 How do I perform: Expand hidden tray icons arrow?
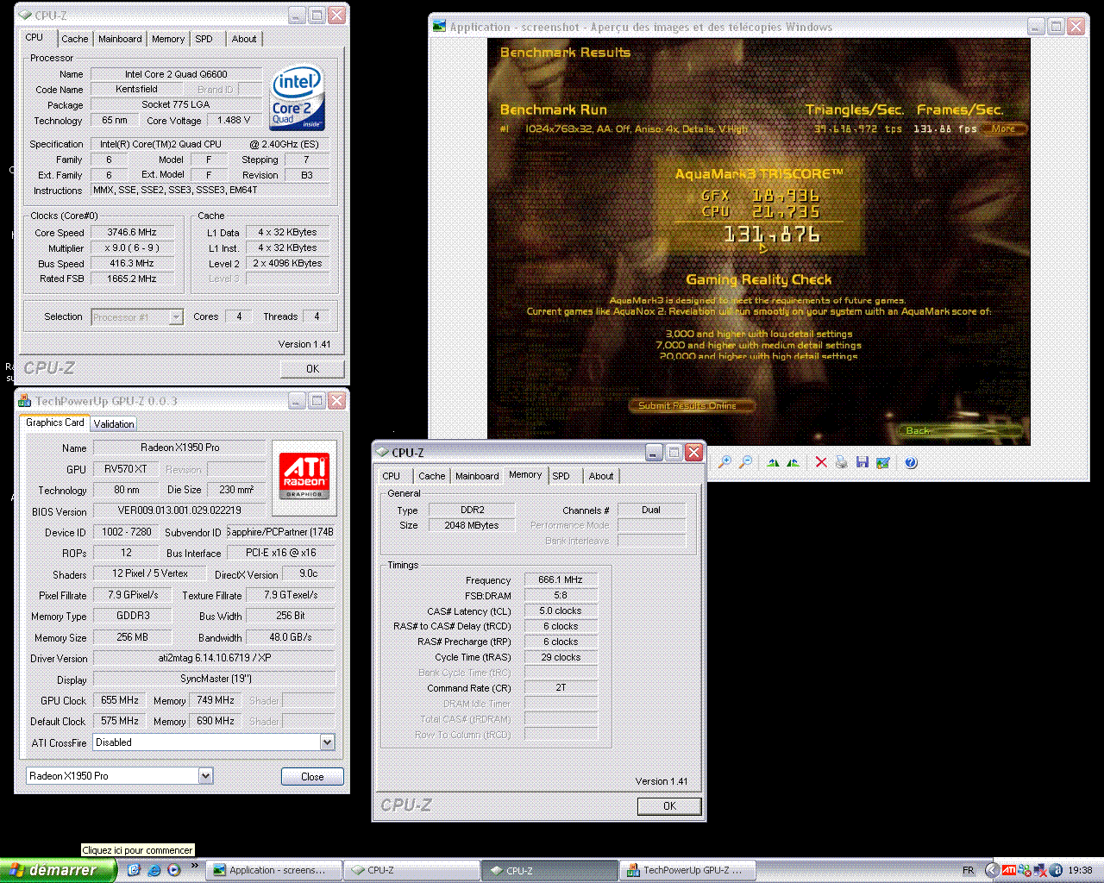992,870
